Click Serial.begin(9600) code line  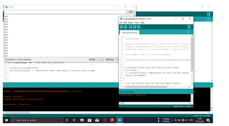(136, 75)
